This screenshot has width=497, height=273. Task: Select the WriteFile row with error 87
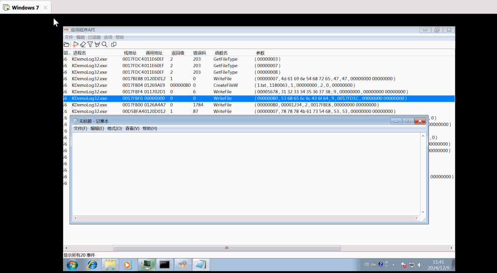(x=259, y=112)
